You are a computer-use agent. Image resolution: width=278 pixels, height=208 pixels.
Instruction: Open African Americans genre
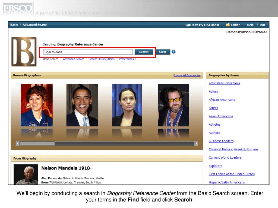pos(222,100)
